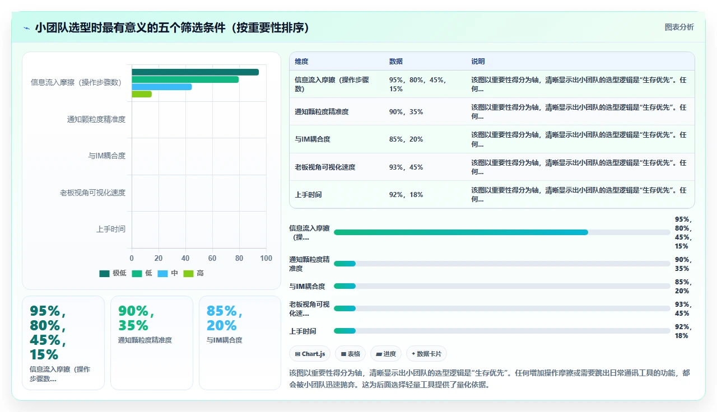Click the 95%，80%，45%，15% data card
The height and width of the screenshot is (412, 717).
63,343
